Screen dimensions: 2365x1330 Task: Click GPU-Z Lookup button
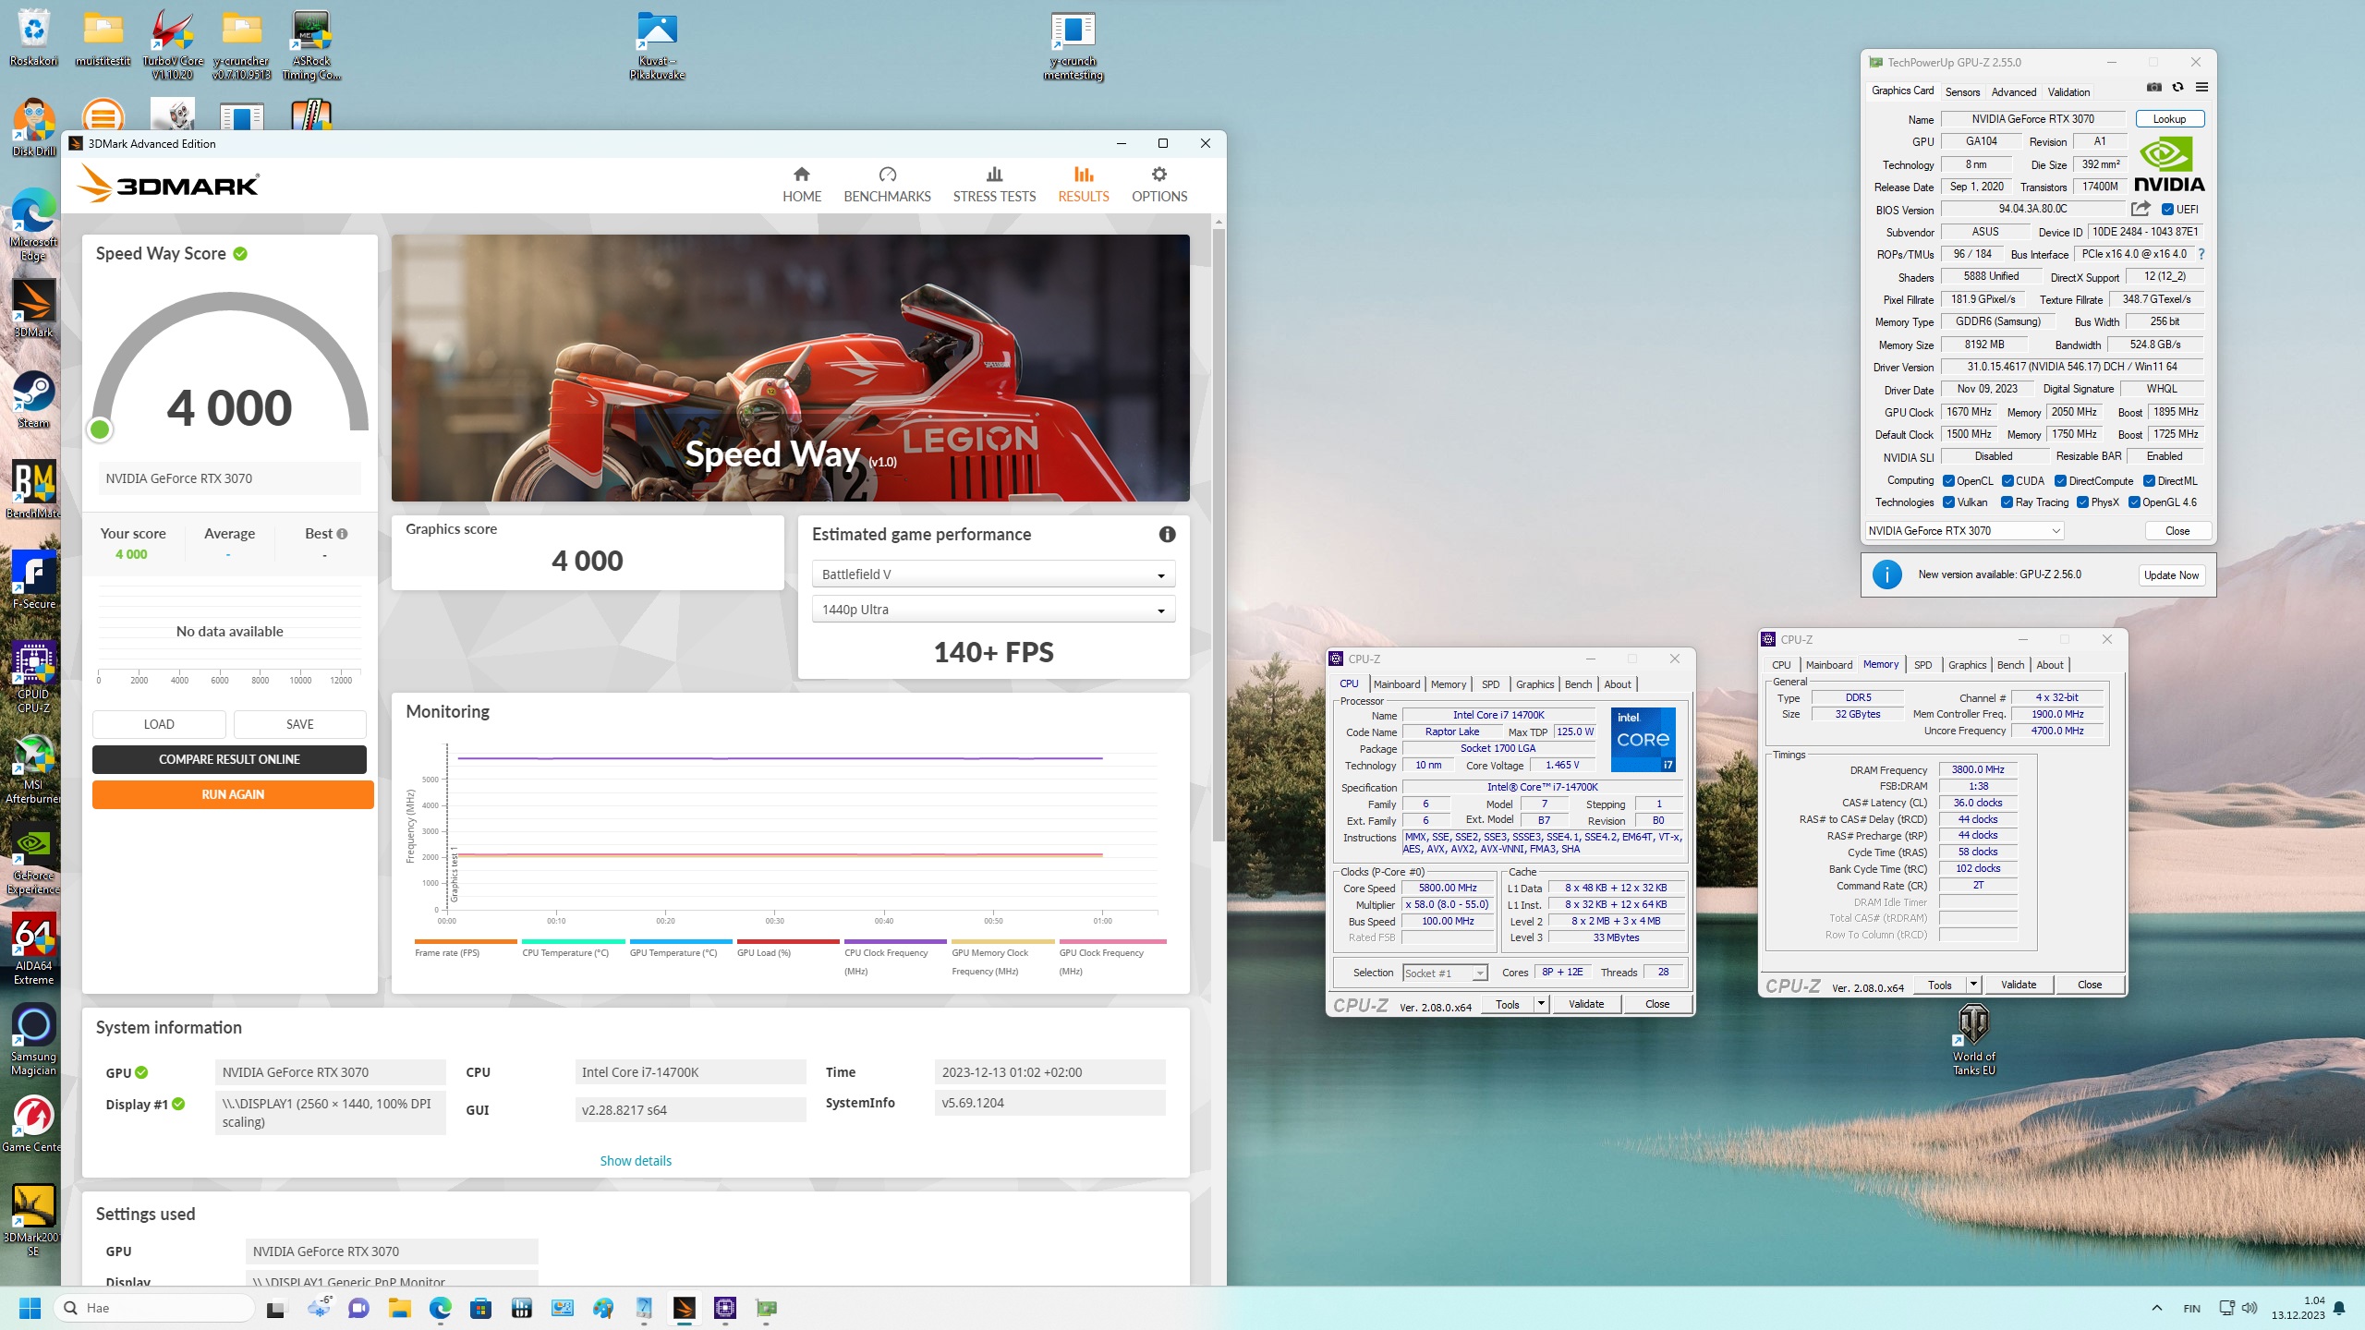(x=2169, y=119)
